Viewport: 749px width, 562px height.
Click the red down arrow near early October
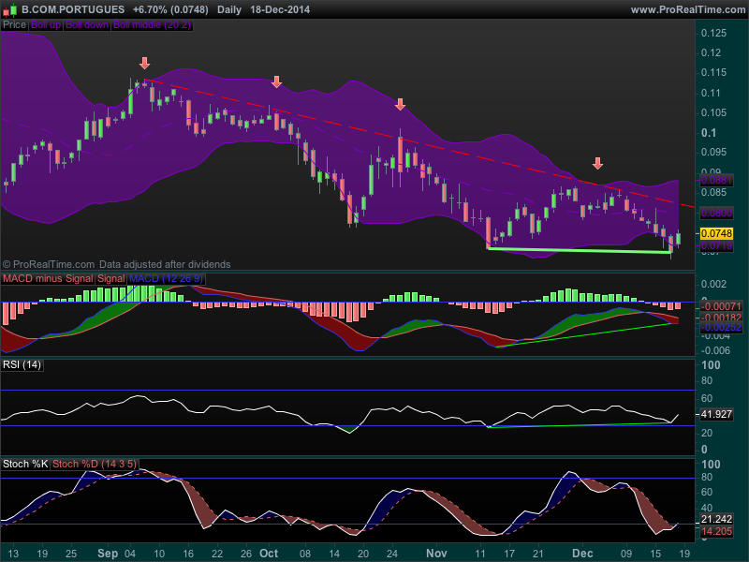tap(276, 82)
